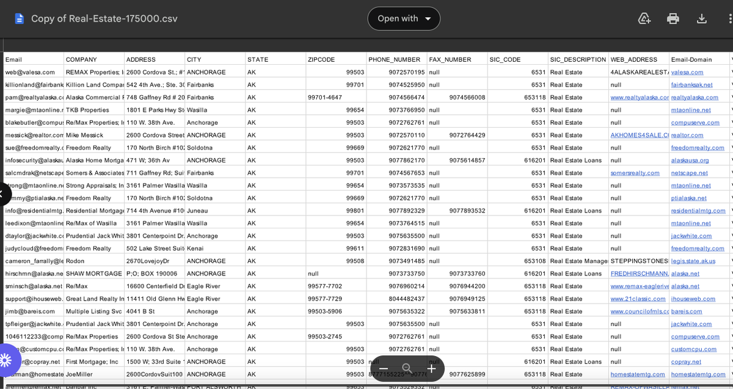The width and height of the screenshot is (733, 389).
Task: Click the 'First Mortgage; Inc' company cell
Action: [94, 362]
